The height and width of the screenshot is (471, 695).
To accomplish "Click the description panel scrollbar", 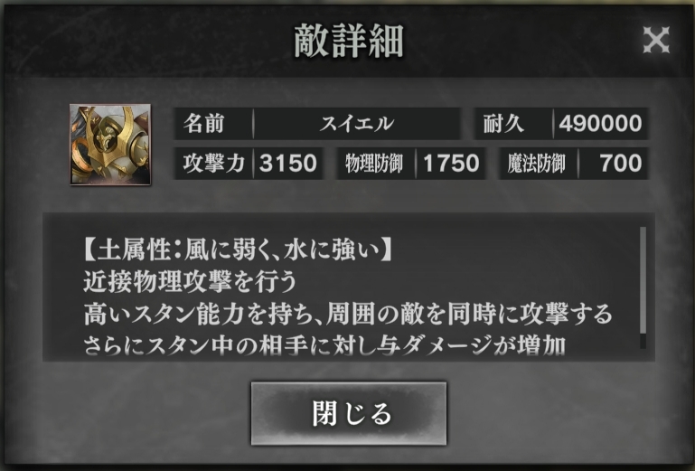I will point(643,287).
